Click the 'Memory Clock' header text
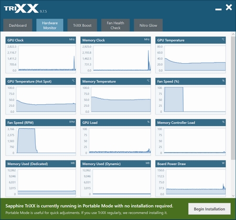This screenshot has width=236, height=220. (93, 40)
